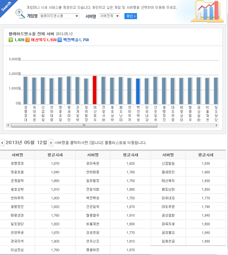The image size is (228, 255).
Task: Open 일취월장 server link in table
Action: click(x=93, y=181)
